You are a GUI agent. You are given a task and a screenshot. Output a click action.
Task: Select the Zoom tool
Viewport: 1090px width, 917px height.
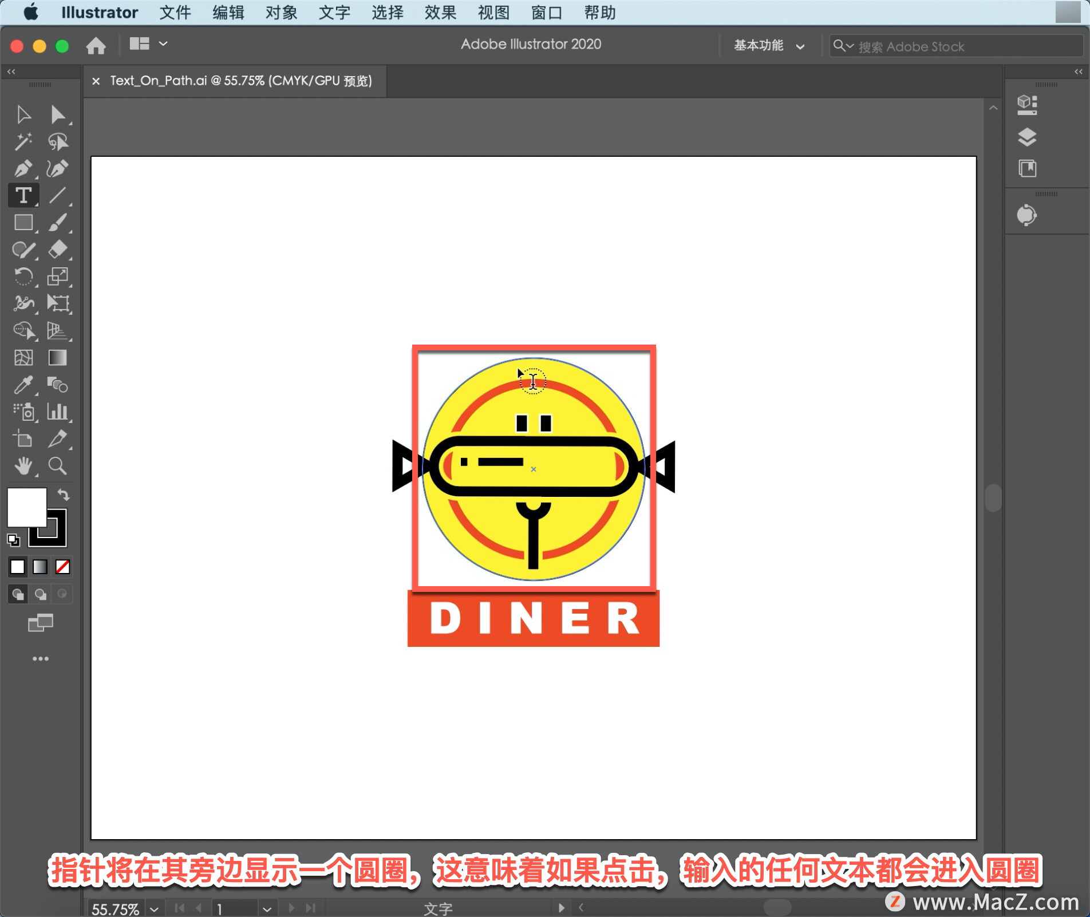[x=57, y=466]
